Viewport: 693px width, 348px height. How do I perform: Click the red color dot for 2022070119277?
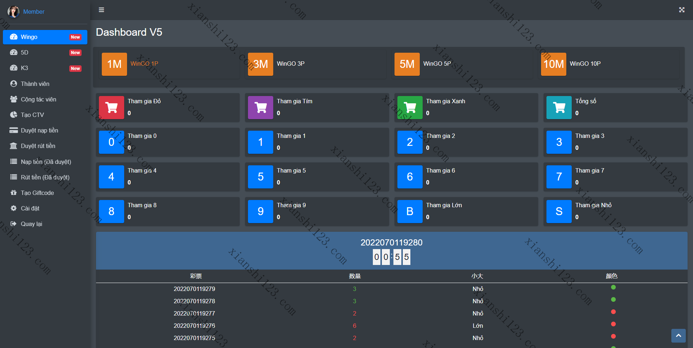(613, 312)
